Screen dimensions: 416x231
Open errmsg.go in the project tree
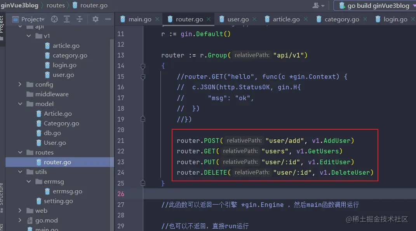pyautogui.click(x=67, y=191)
